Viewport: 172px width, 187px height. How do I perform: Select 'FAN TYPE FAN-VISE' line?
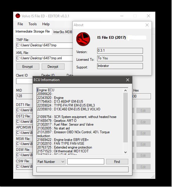click(x=61, y=144)
